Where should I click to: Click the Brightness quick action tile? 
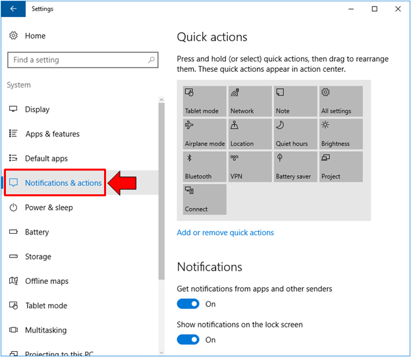[x=341, y=134]
